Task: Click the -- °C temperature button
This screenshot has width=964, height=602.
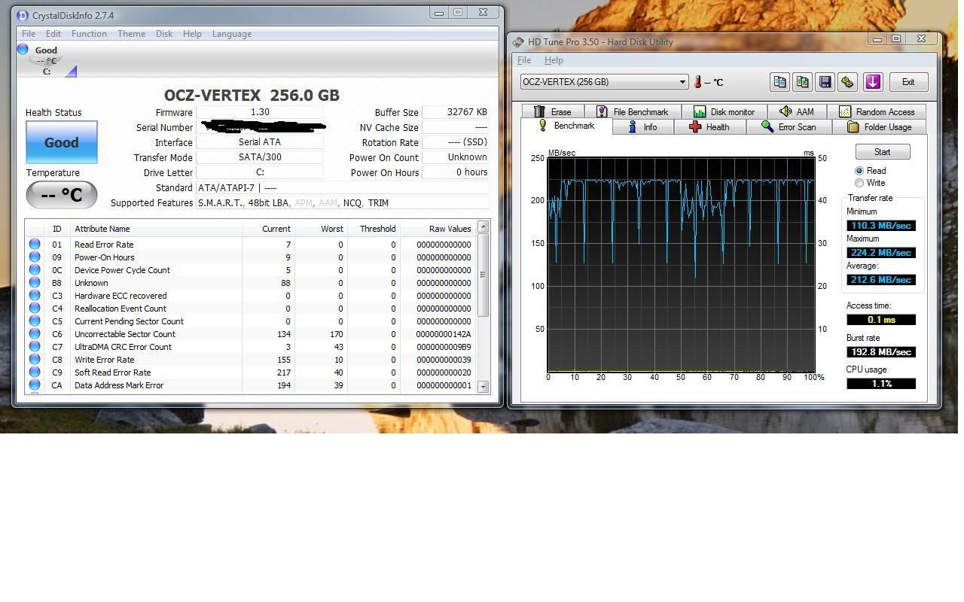Action: point(61,195)
